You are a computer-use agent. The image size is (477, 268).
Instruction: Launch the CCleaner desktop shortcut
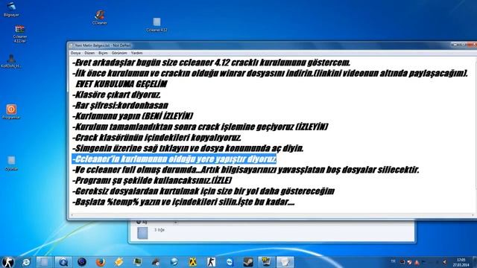coord(99,17)
